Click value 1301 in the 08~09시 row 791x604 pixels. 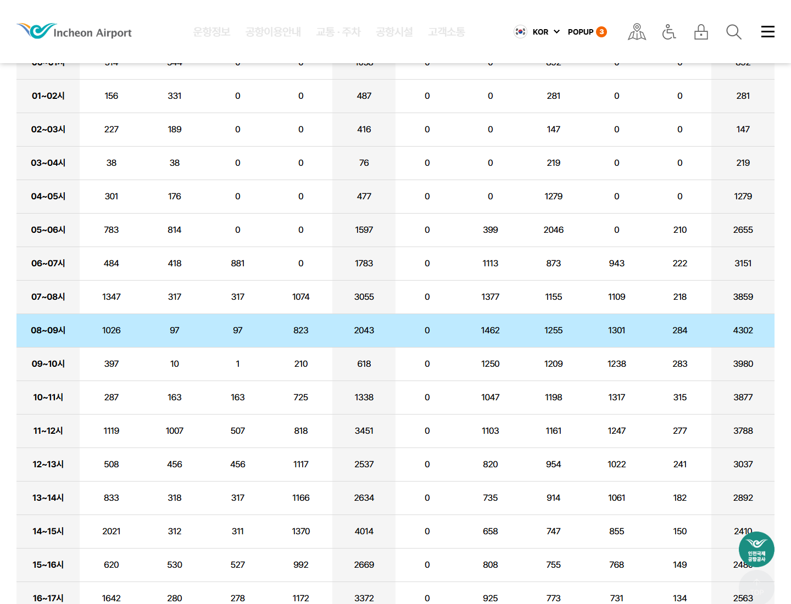tap(617, 331)
